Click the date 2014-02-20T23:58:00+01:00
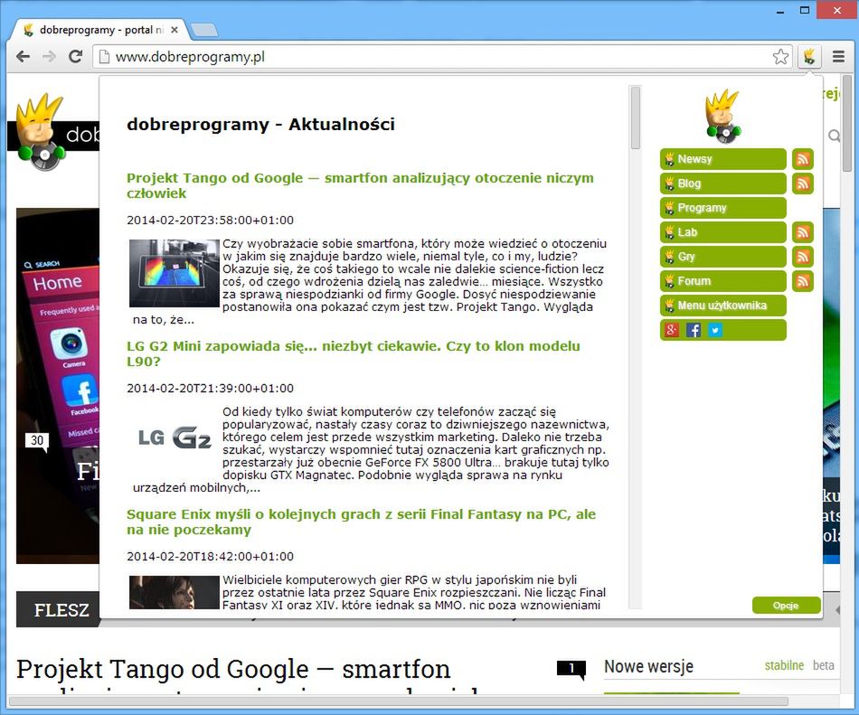The height and width of the screenshot is (715, 859). pyautogui.click(x=211, y=220)
